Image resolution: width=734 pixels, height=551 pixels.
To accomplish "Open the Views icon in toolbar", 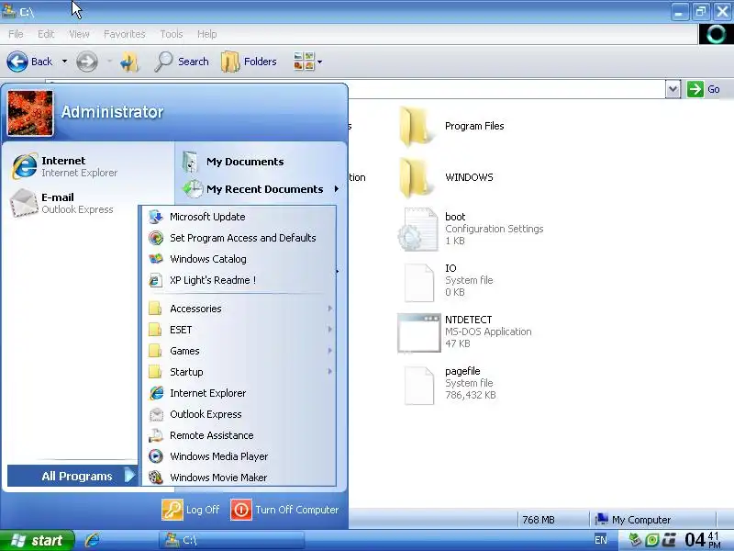I will pos(304,62).
